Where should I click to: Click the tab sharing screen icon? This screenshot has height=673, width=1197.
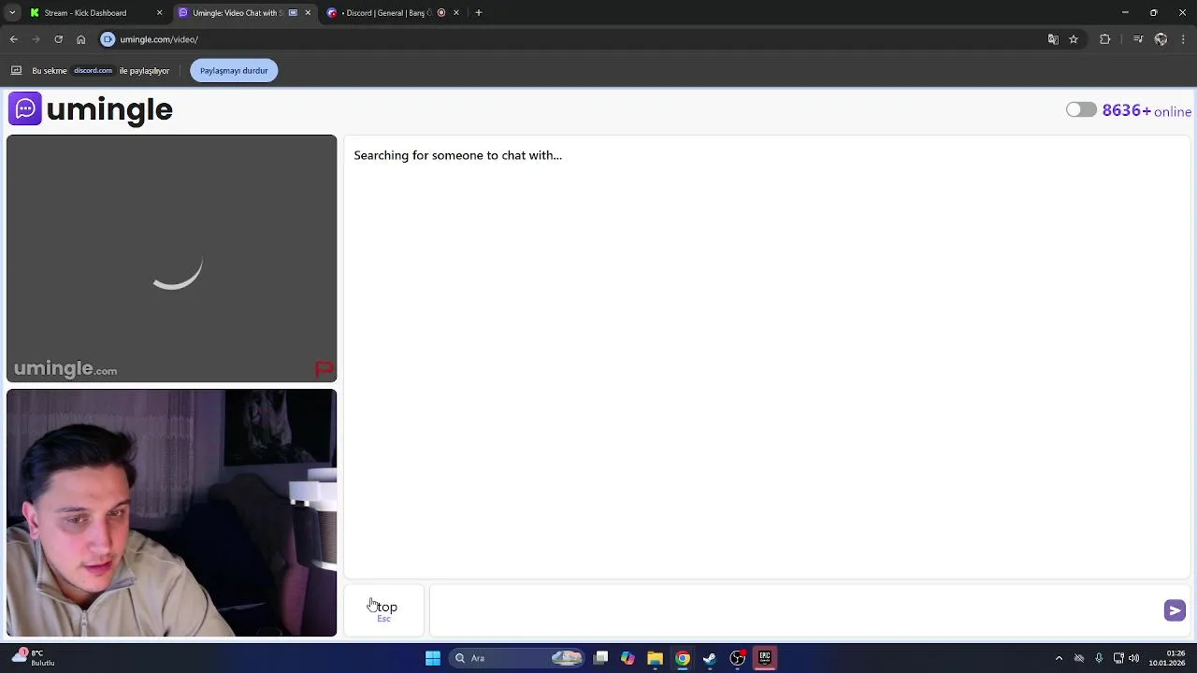pos(16,71)
